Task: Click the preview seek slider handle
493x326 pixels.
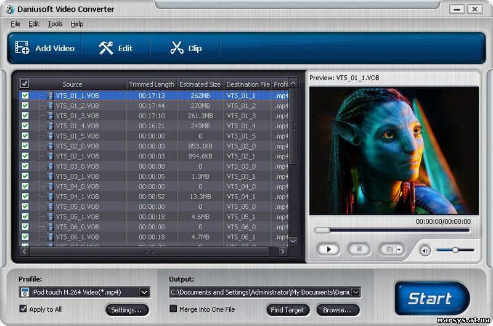Action: coord(322,230)
